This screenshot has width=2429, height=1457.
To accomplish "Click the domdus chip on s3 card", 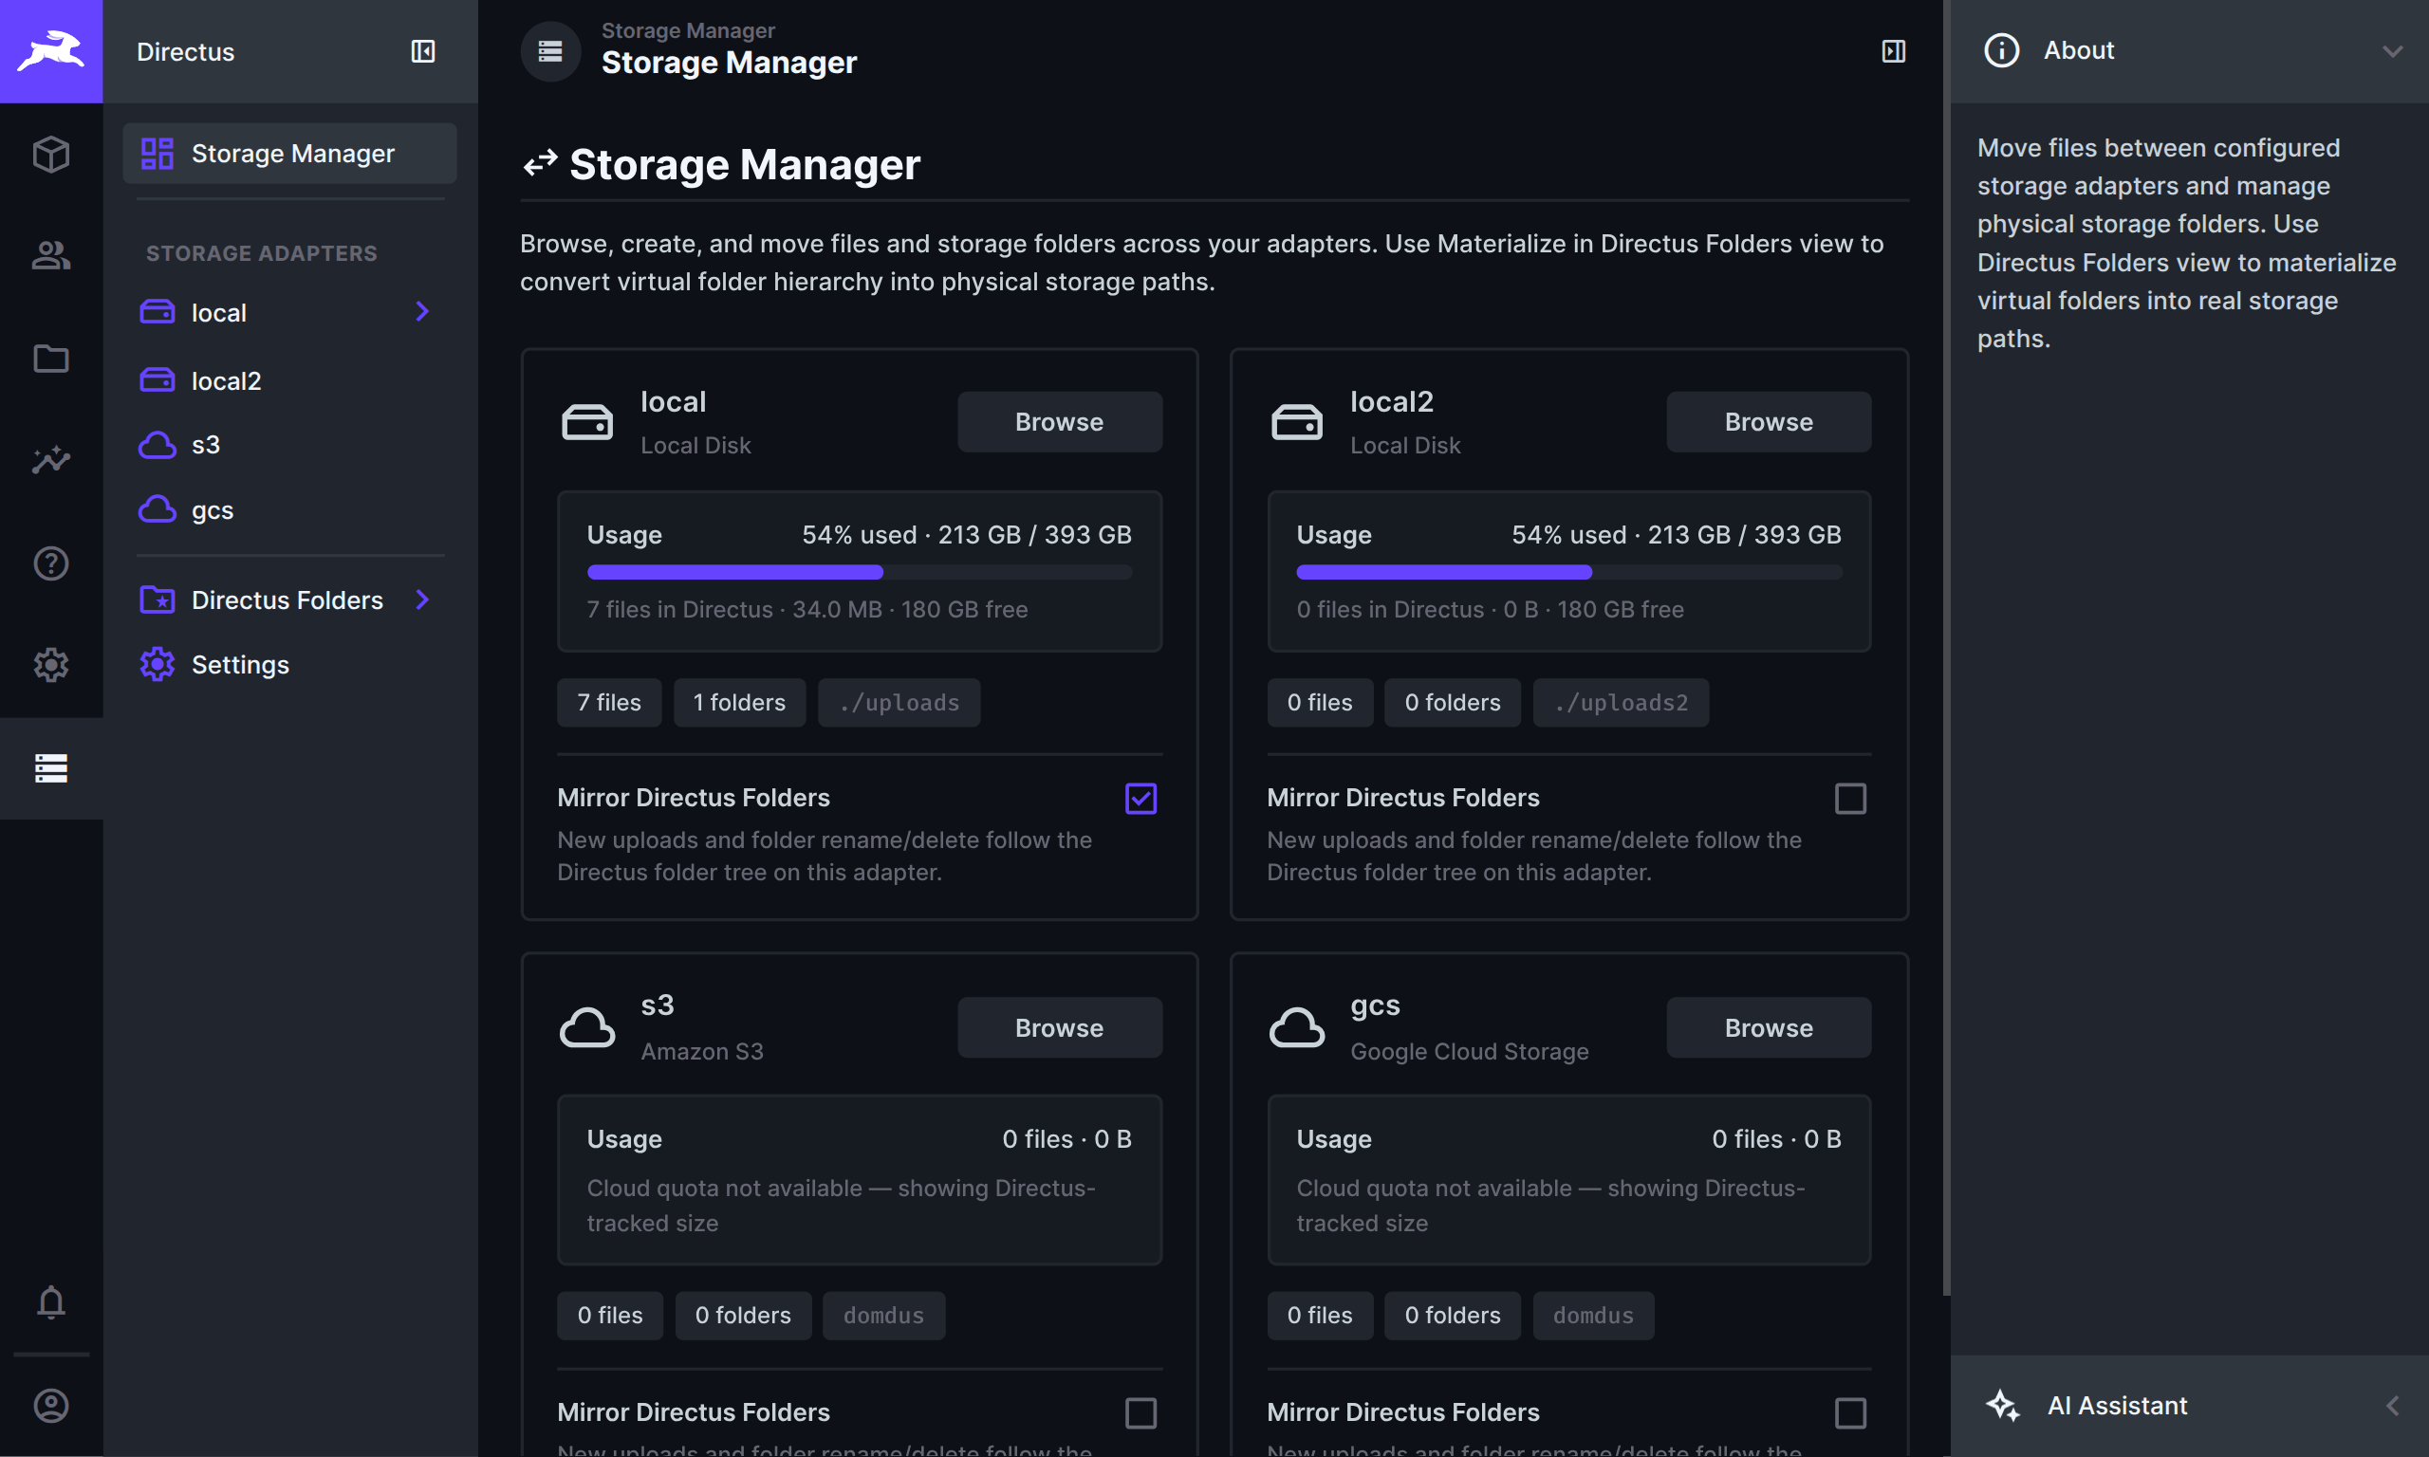I will click(883, 1316).
